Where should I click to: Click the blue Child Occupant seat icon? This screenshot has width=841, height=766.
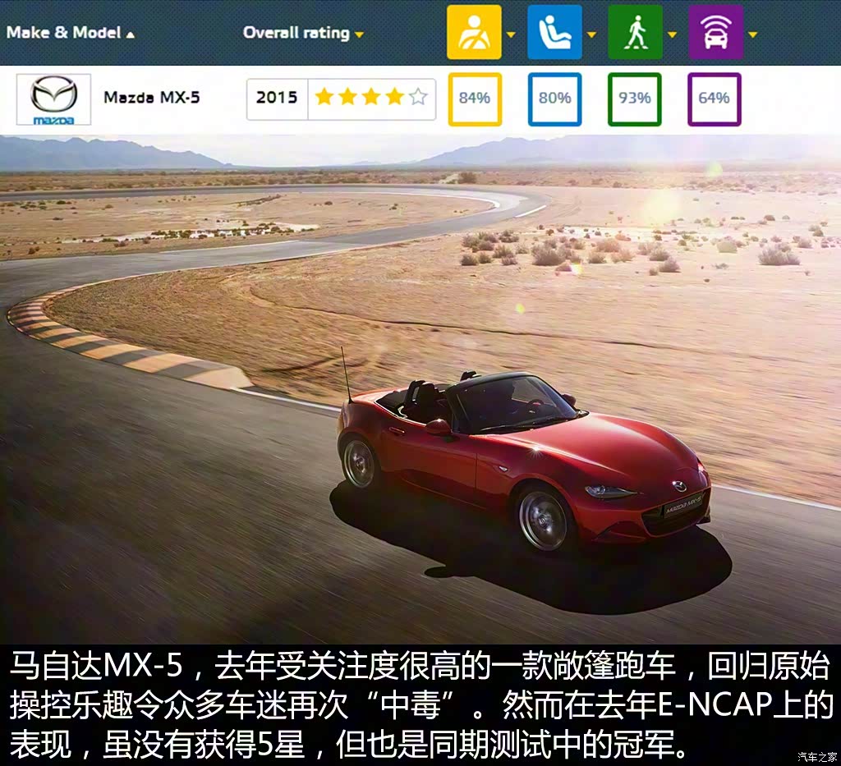[554, 33]
